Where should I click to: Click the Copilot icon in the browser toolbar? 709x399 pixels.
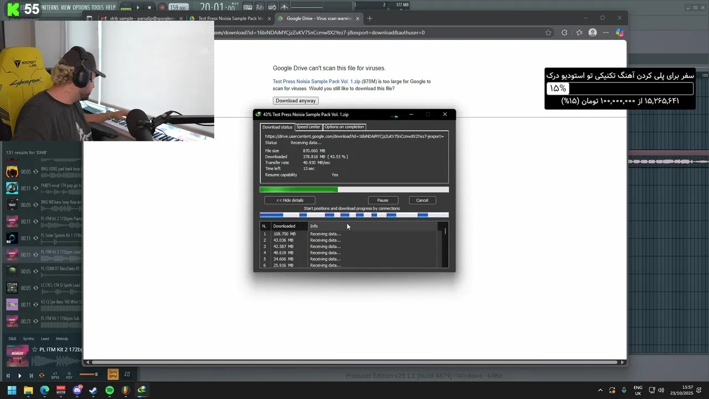tap(620, 33)
